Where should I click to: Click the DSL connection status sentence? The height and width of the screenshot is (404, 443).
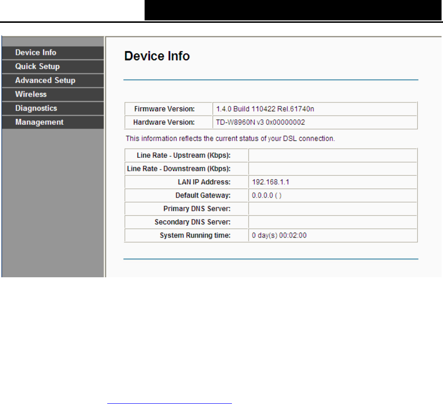coord(230,138)
